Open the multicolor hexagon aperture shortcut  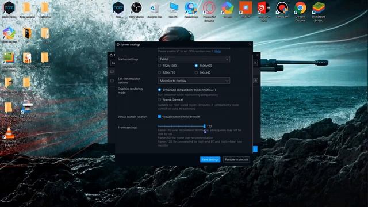coord(9,34)
